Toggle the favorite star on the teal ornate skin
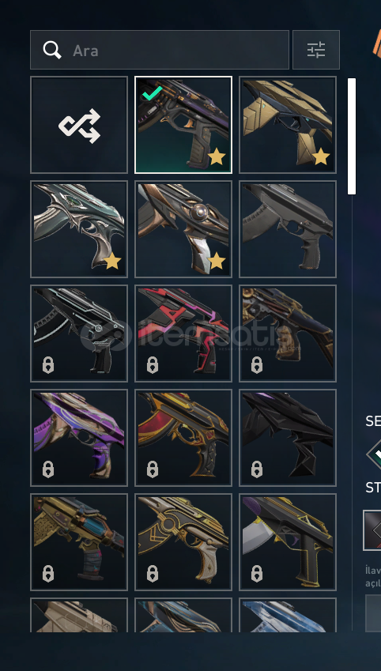 [x=111, y=261]
